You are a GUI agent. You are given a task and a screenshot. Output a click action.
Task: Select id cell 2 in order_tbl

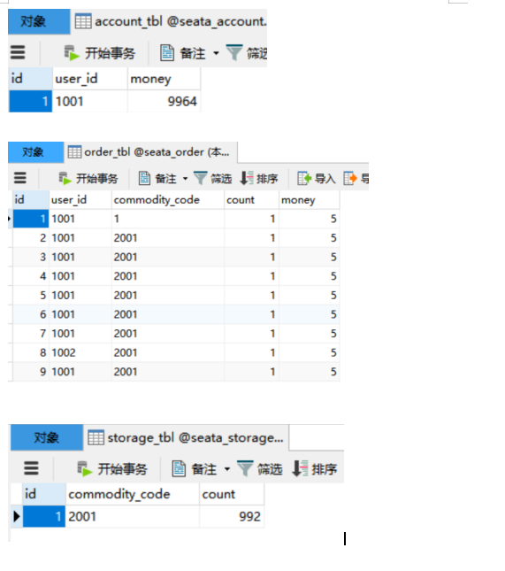[31, 238]
